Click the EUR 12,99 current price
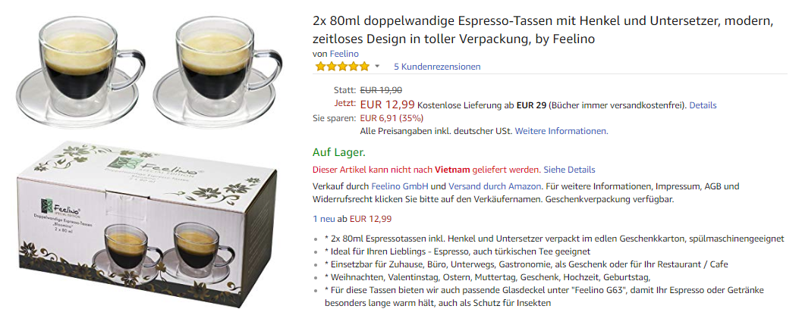The image size is (802, 309). (387, 105)
